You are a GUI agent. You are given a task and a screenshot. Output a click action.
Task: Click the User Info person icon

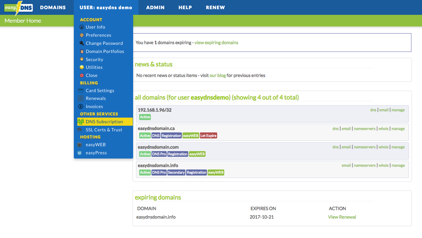82,27
